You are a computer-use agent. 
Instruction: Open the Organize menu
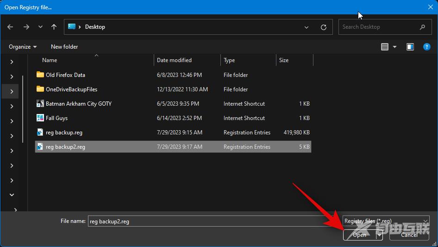[x=23, y=47]
